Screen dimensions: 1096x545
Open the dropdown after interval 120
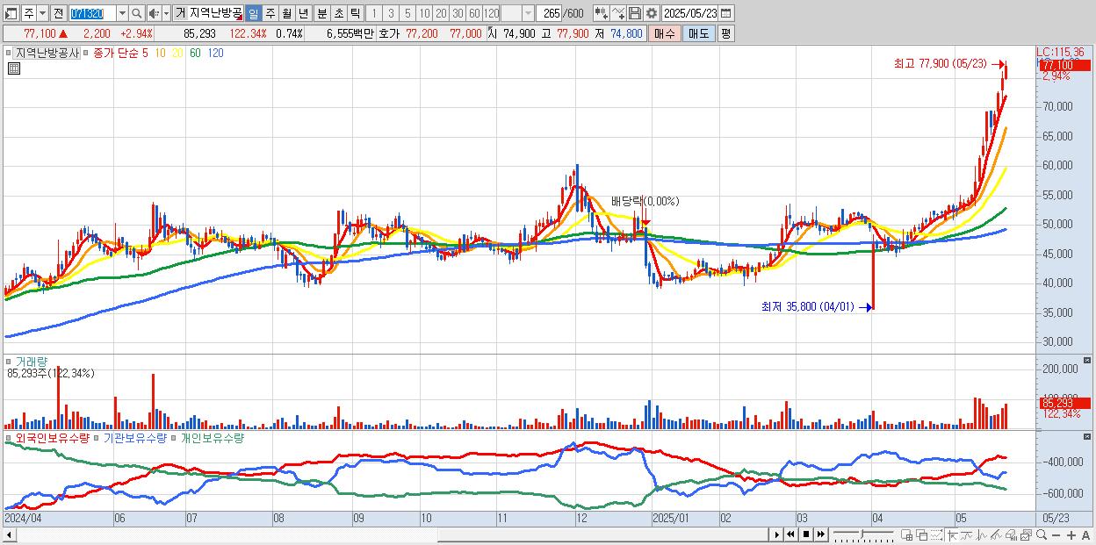pyautogui.click(x=528, y=13)
